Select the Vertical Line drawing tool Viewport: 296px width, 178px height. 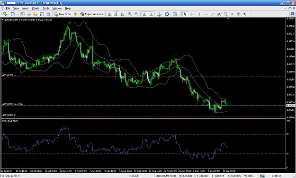(x=199, y=14)
